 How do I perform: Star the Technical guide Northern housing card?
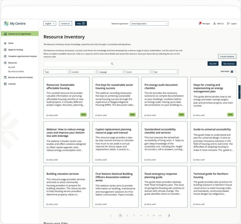pyautogui.click(x=194, y=204)
